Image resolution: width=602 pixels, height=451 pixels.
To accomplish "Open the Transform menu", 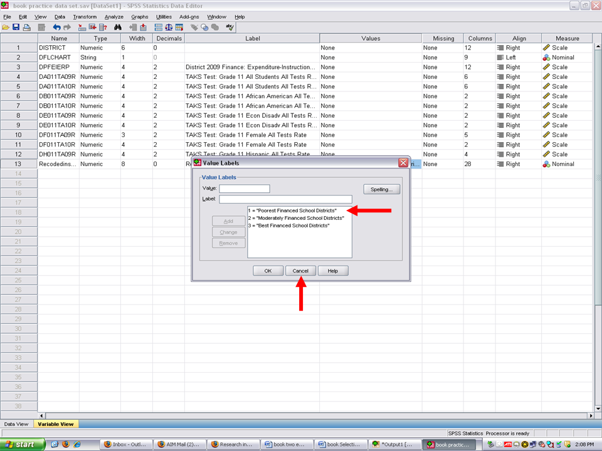I will (85, 16).
